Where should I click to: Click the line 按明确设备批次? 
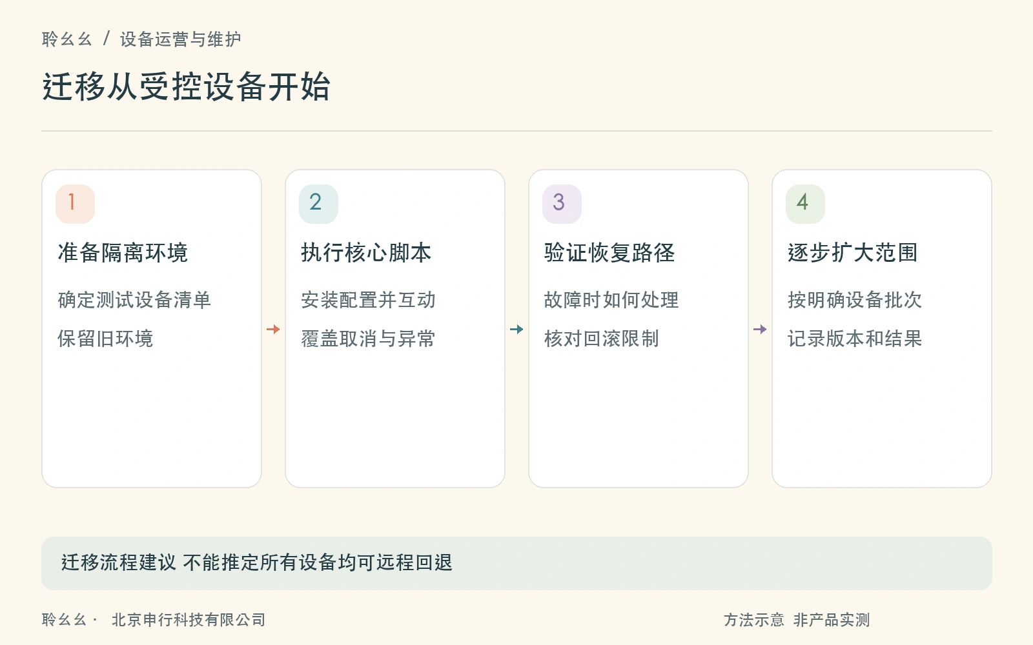point(855,300)
